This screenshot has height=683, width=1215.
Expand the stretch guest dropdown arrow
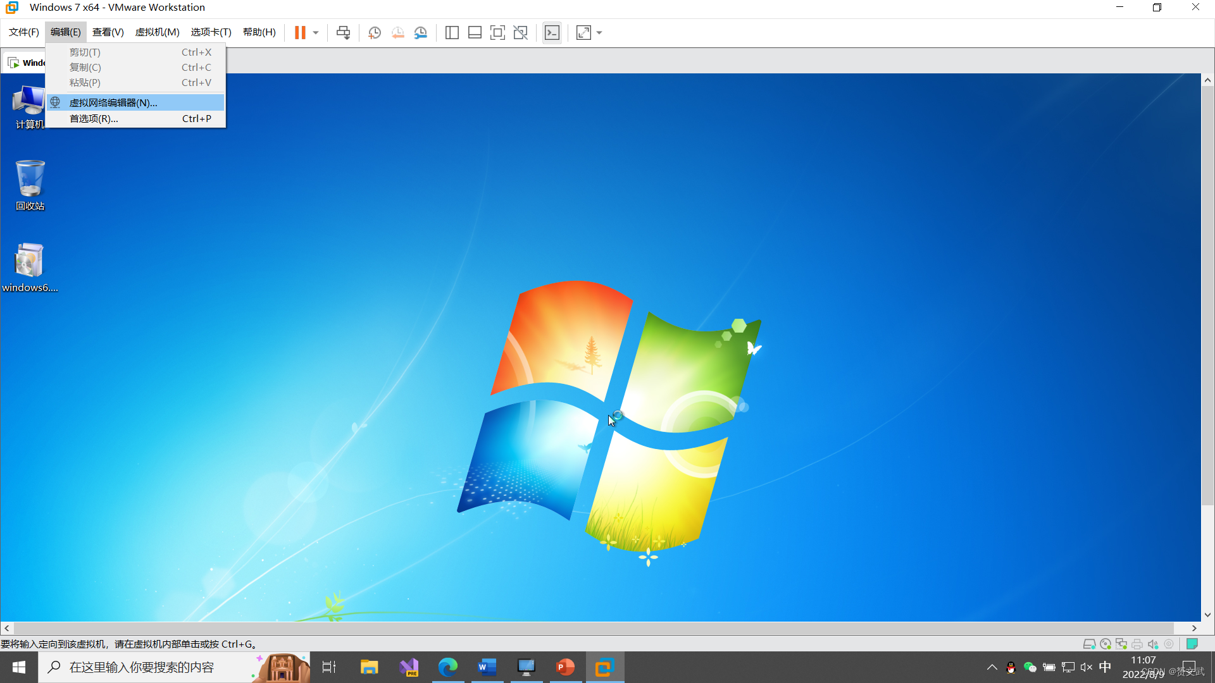(x=599, y=33)
